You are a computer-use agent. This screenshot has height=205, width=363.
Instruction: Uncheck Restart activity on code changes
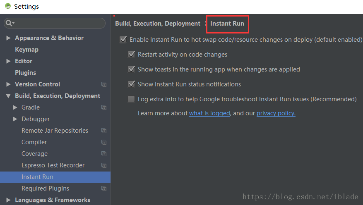131,54
